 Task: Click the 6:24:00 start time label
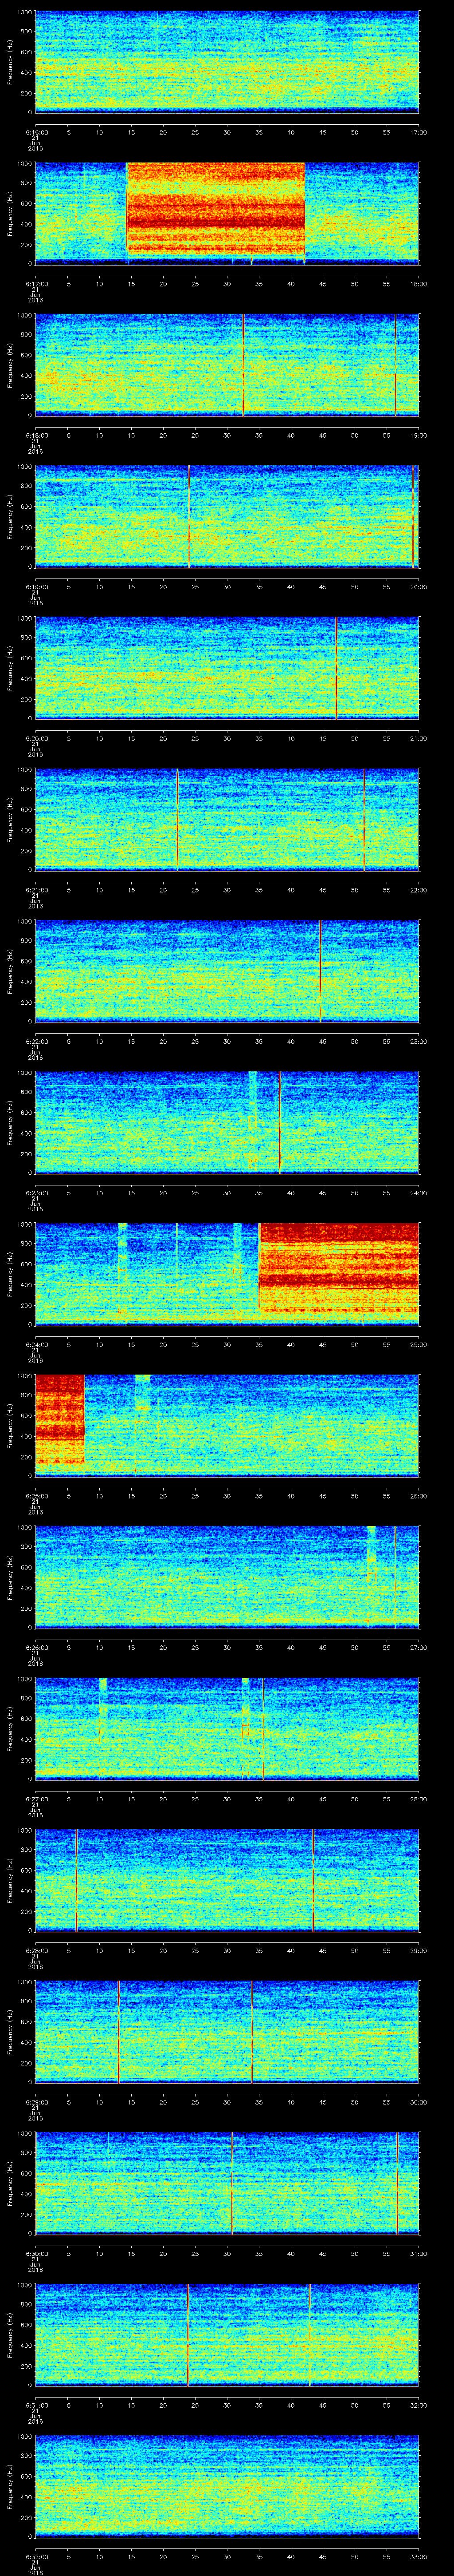point(36,1344)
